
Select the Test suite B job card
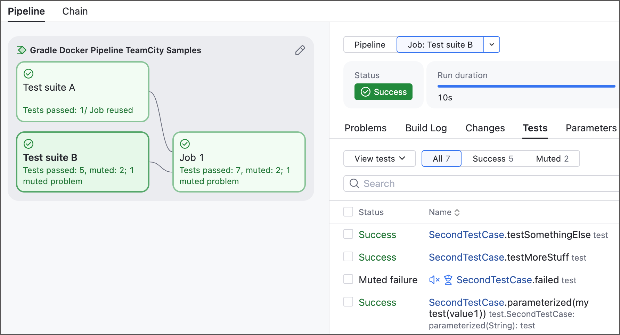[83, 162]
